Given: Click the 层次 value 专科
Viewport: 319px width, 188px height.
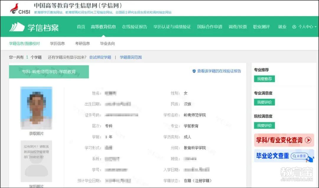Looking at the screenshot, I should (109, 126).
